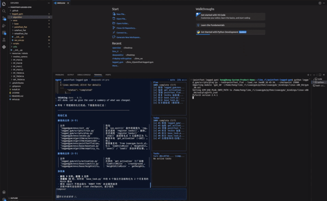Click Clone Git Repository link
The image size is (327, 201).
(126, 28)
